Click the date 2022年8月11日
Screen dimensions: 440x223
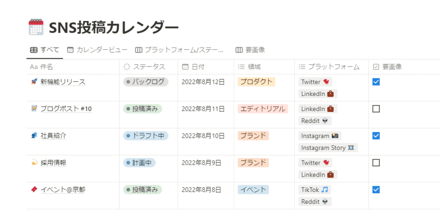[x=203, y=109]
